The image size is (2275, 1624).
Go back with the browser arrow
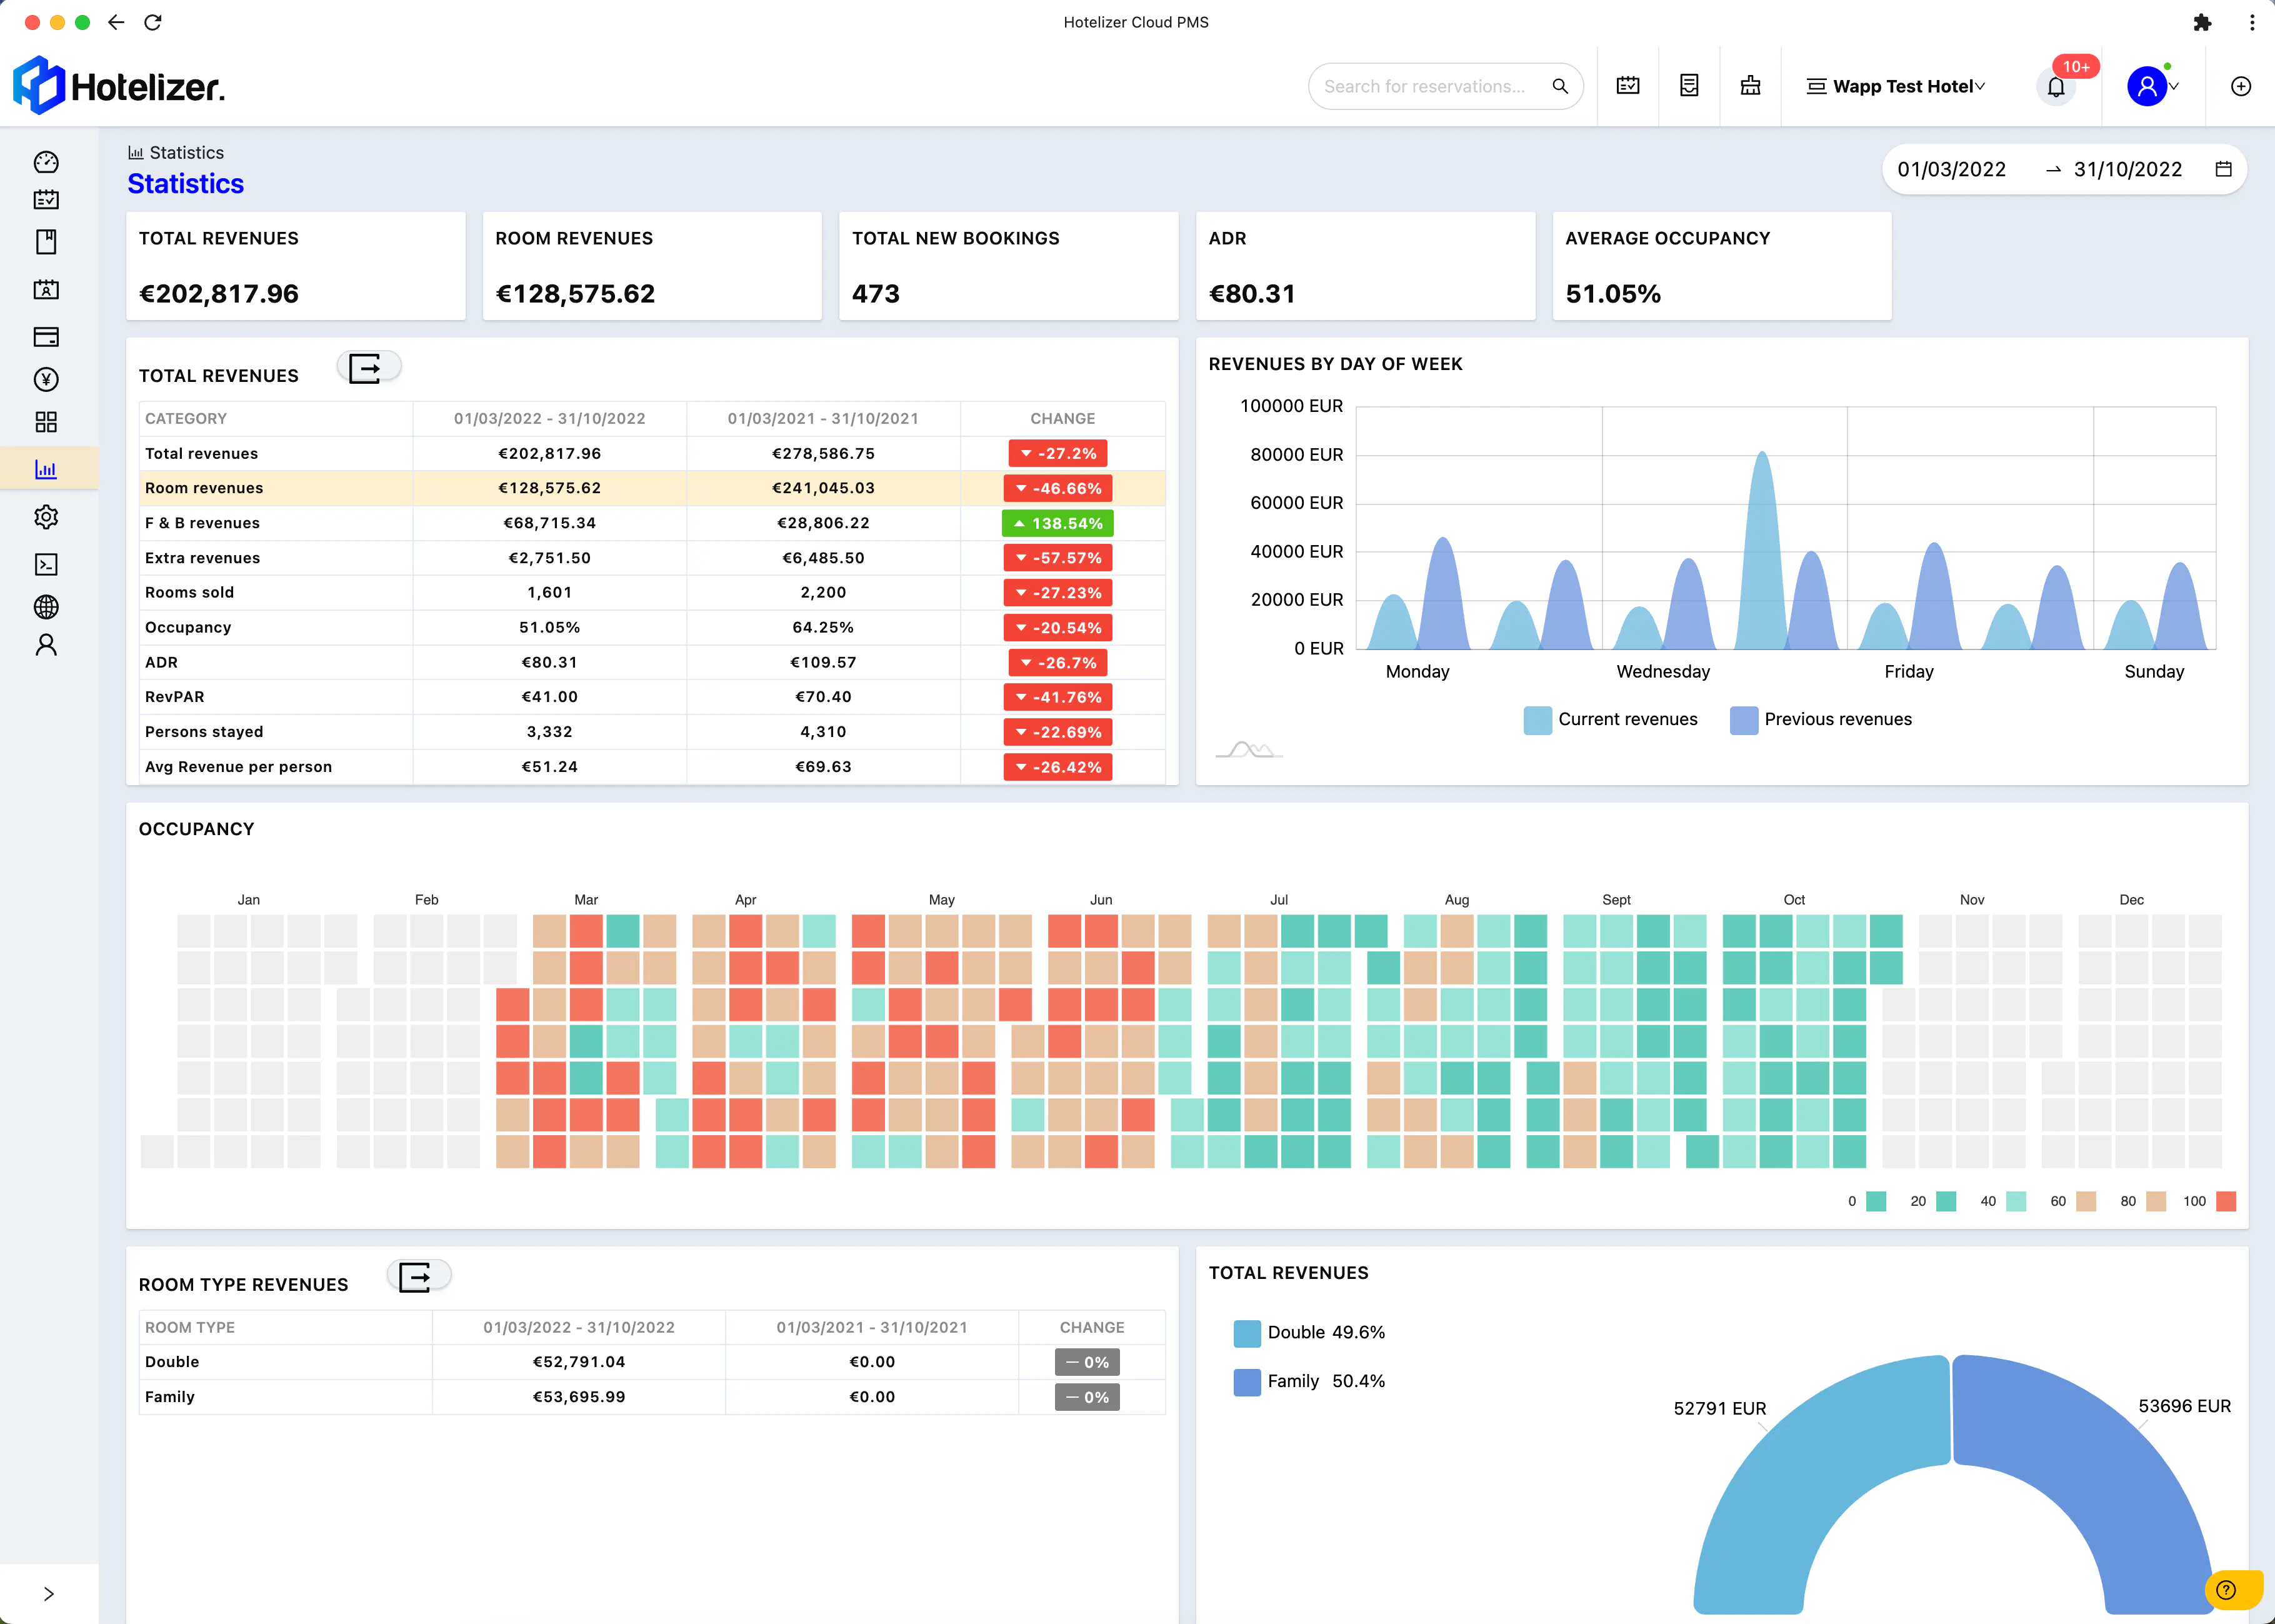[x=116, y=22]
